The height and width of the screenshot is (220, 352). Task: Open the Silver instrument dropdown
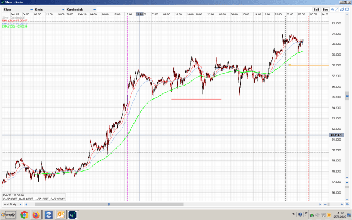pos(18,10)
